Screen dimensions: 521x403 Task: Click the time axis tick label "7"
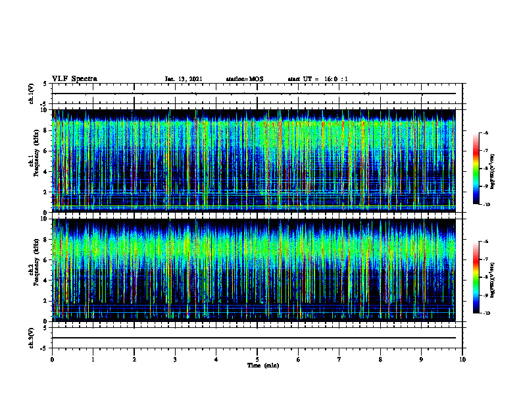click(339, 360)
